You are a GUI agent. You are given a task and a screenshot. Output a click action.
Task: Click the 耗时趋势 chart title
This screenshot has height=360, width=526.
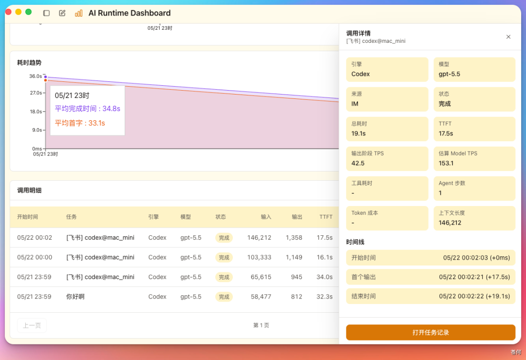point(29,63)
